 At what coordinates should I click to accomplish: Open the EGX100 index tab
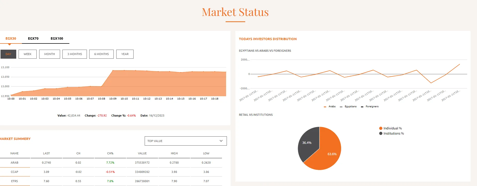57,39
